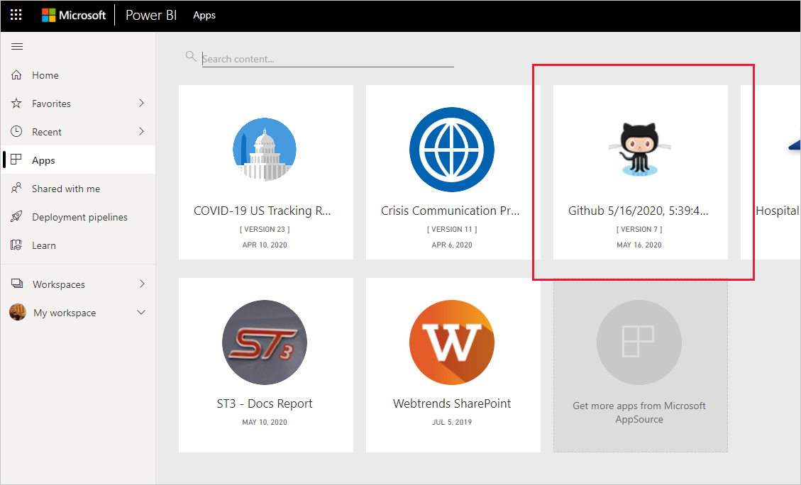Image resolution: width=801 pixels, height=485 pixels.
Task: Click APR 6, 2020 date text
Action: (x=452, y=245)
